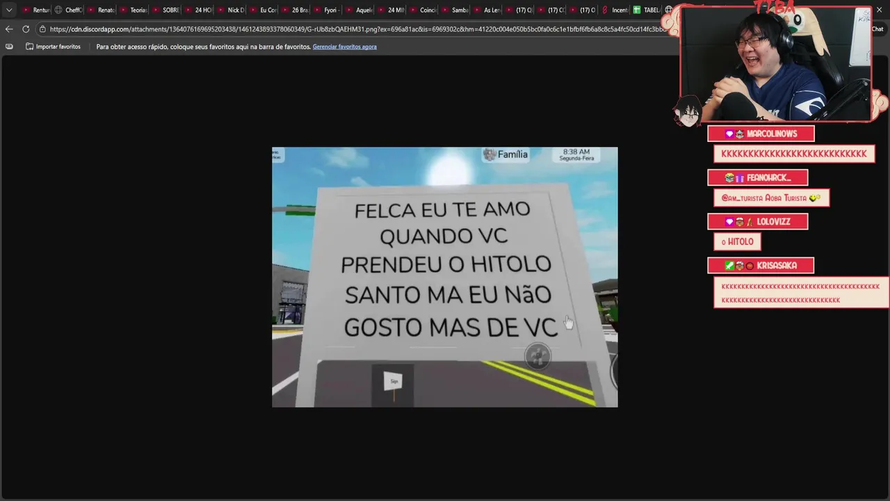Click the chibi avatar icon below the webcam

[688, 111]
